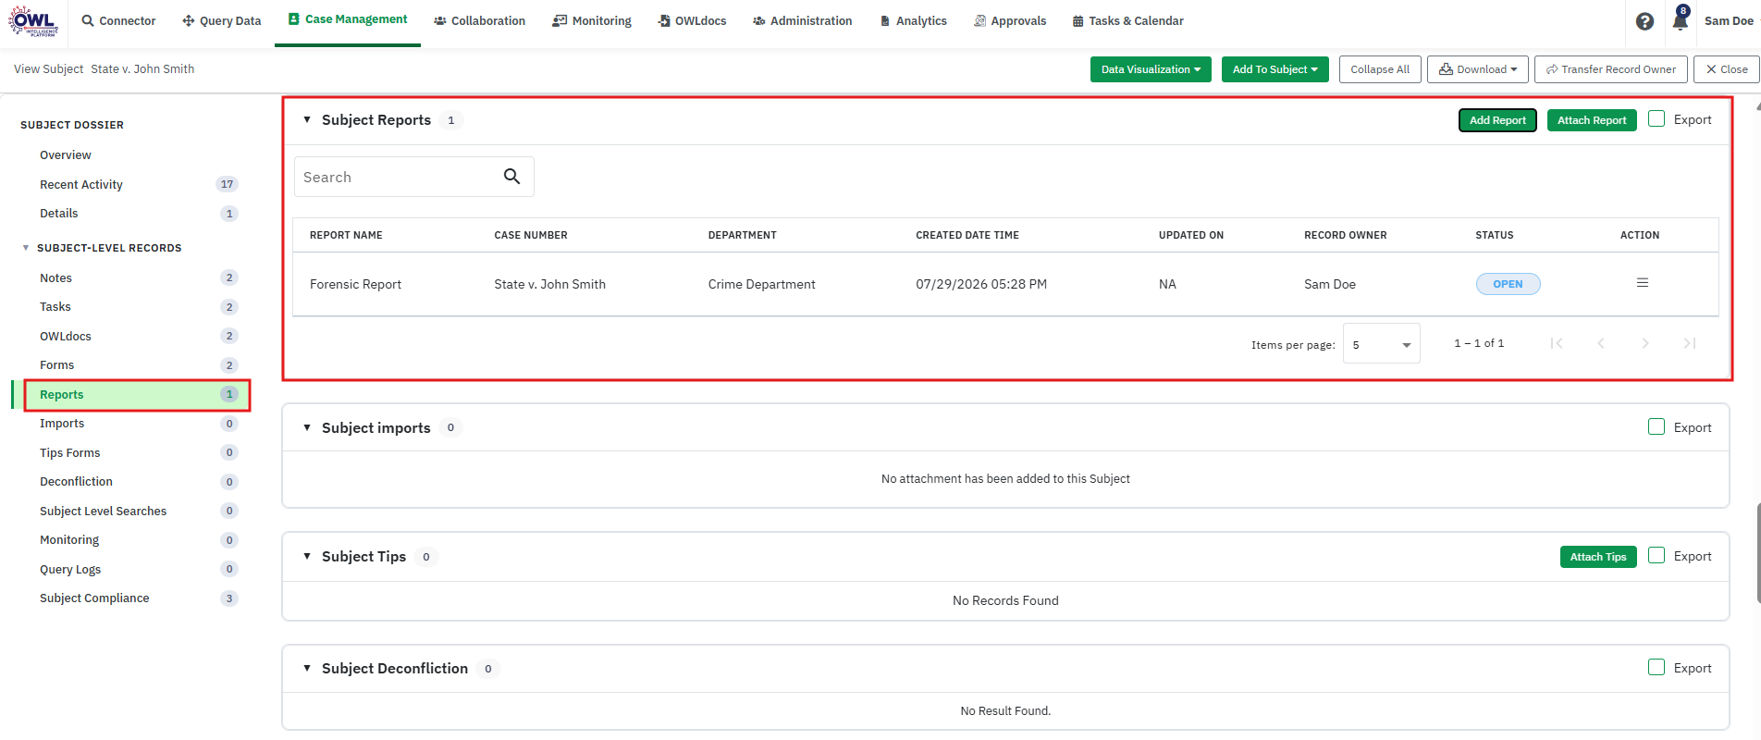
Task: Open the Connector tab
Action: [118, 20]
